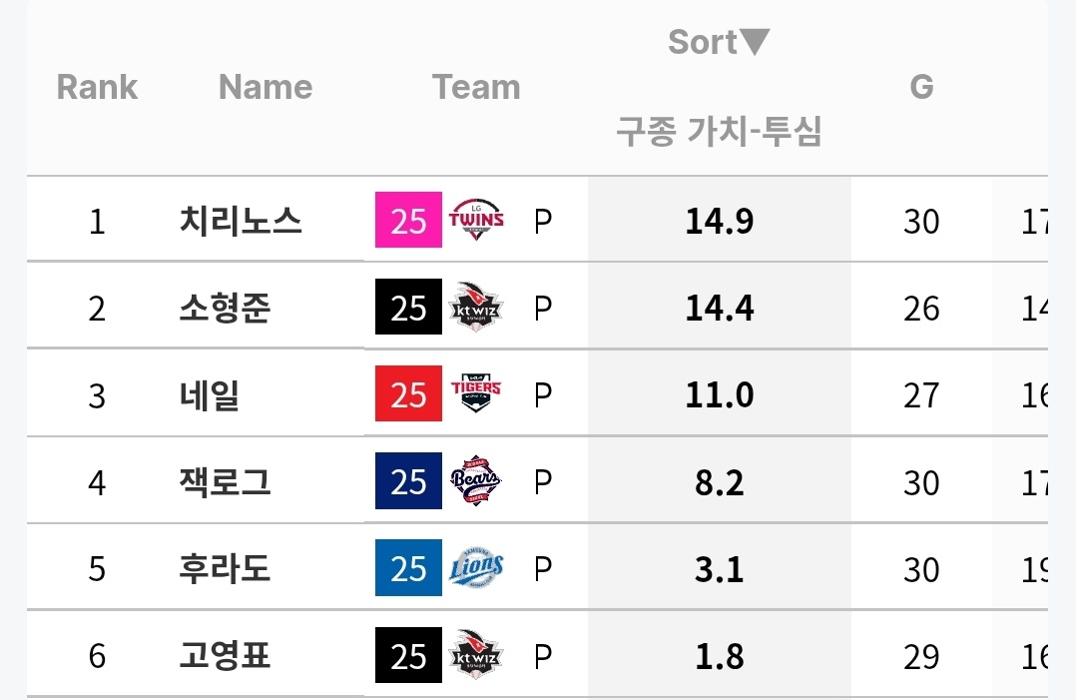1076x700 pixels.
Task: Click KIA Tigers logo beside 네일
Action: pyautogui.click(x=477, y=394)
